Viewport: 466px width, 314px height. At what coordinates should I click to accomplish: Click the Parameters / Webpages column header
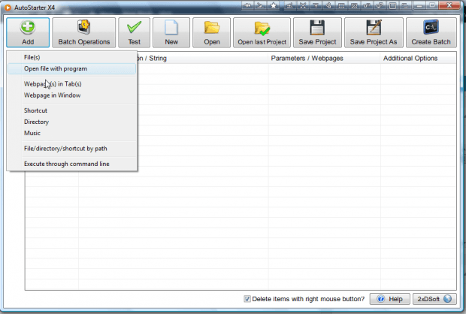324,59
